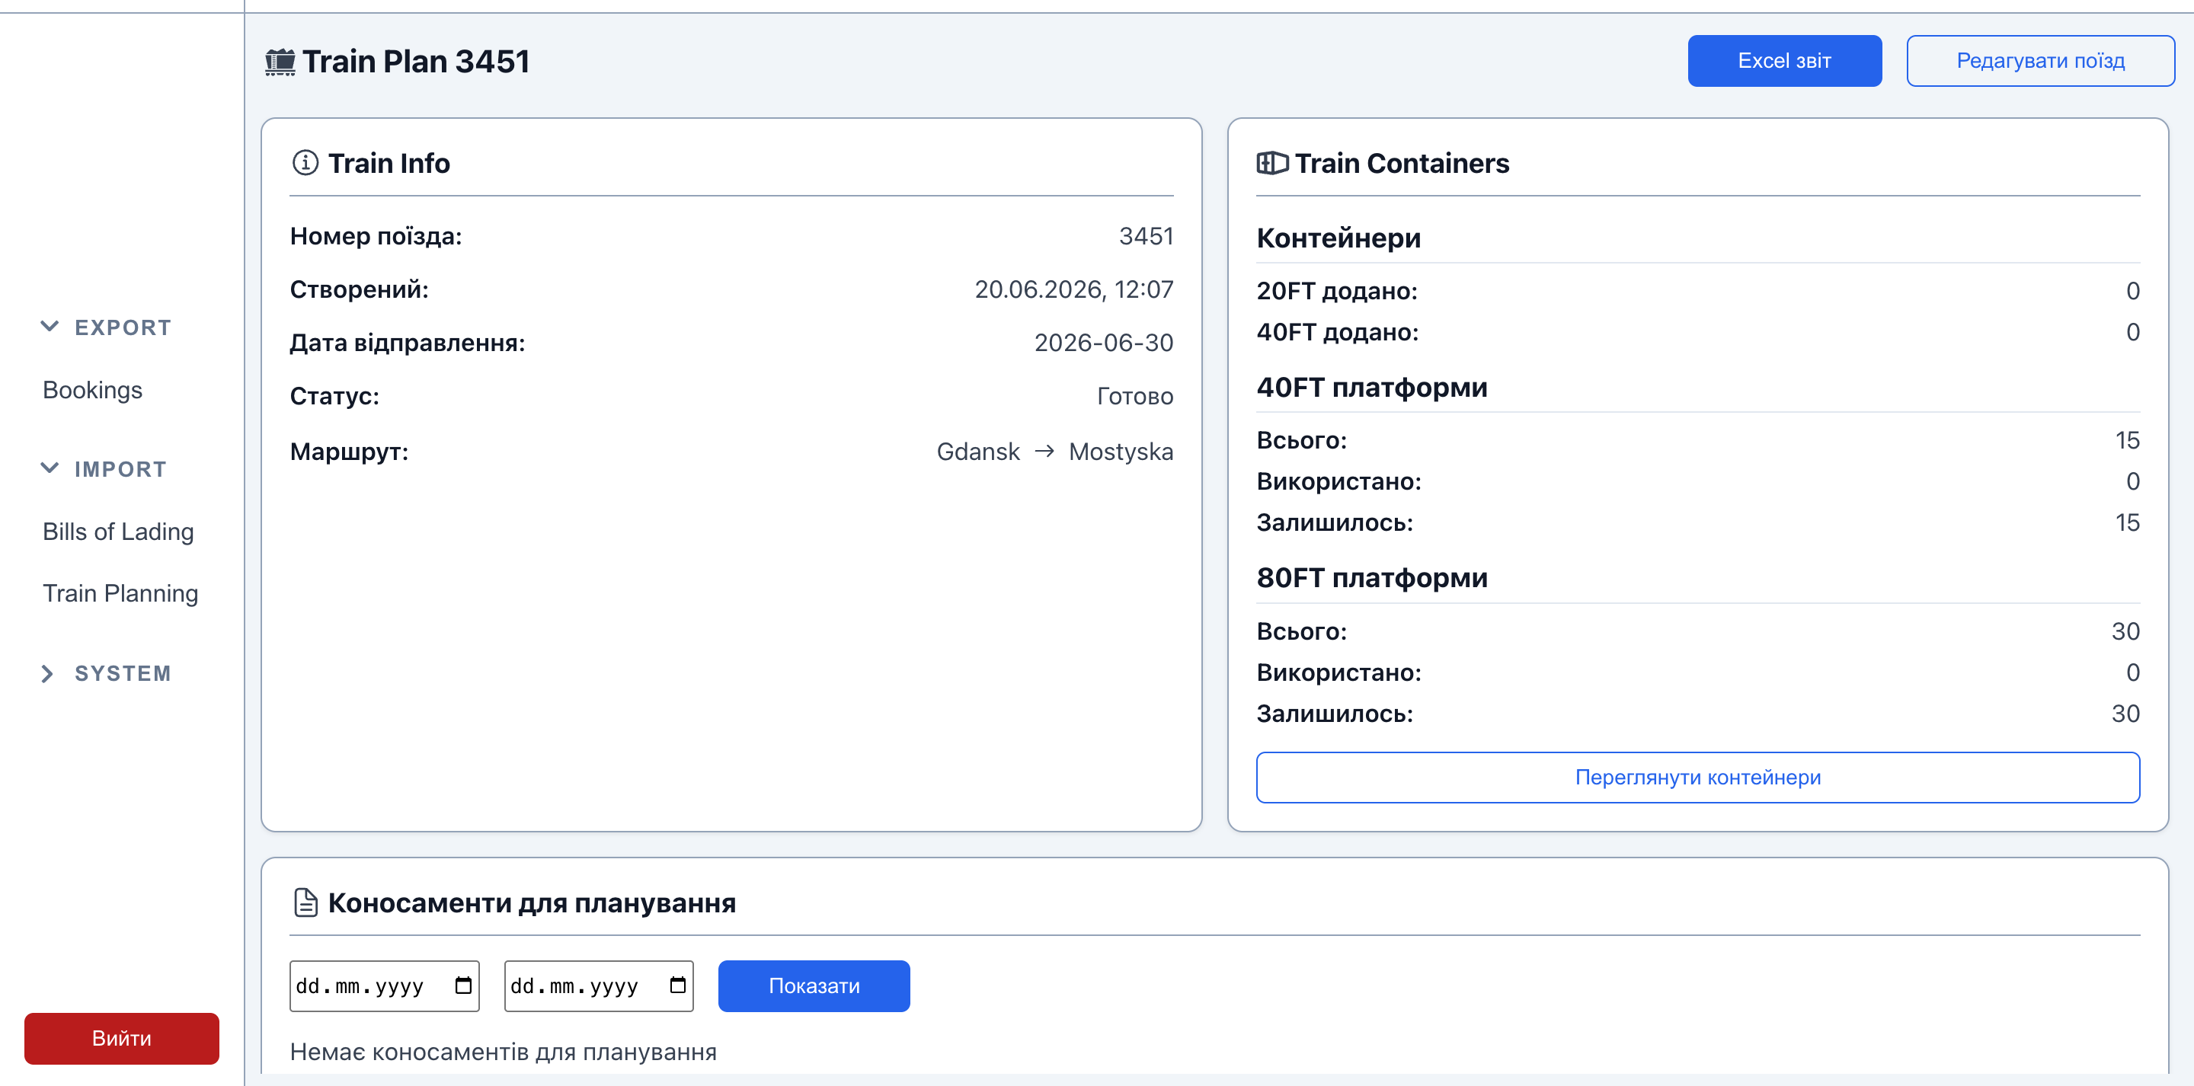Open calendar picker on second date field
Viewport: 2194px width, 1086px height.
[678, 985]
